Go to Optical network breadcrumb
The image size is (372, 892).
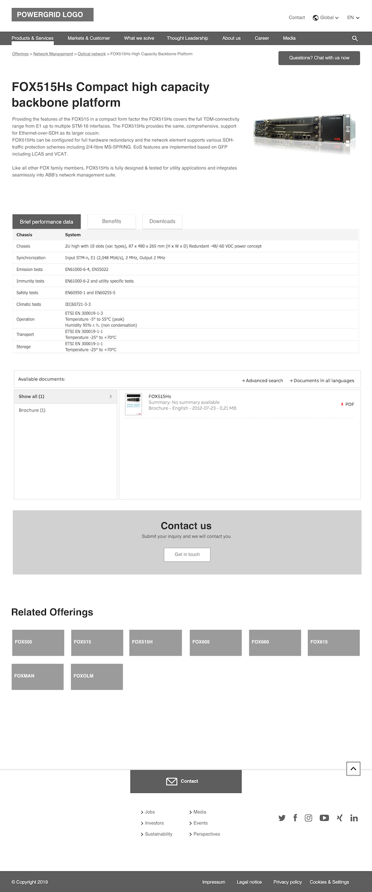(x=92, y=54)
